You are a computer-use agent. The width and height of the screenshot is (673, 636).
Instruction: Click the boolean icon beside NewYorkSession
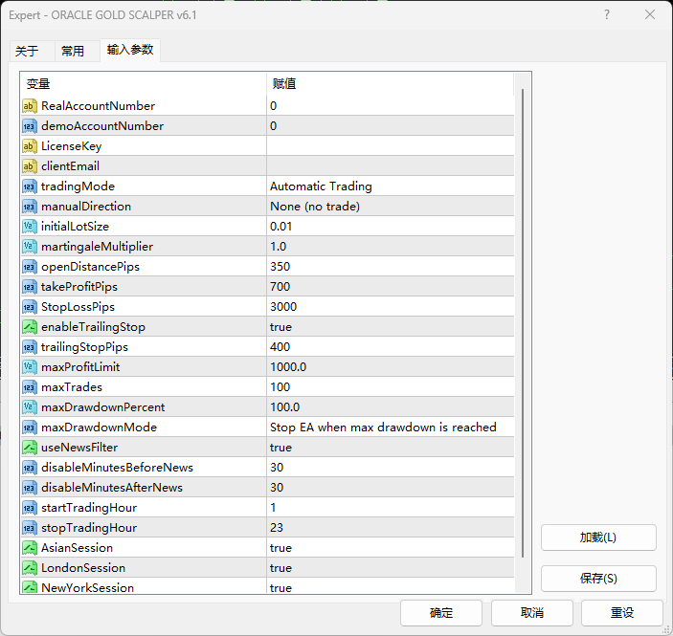pos(29,587)
